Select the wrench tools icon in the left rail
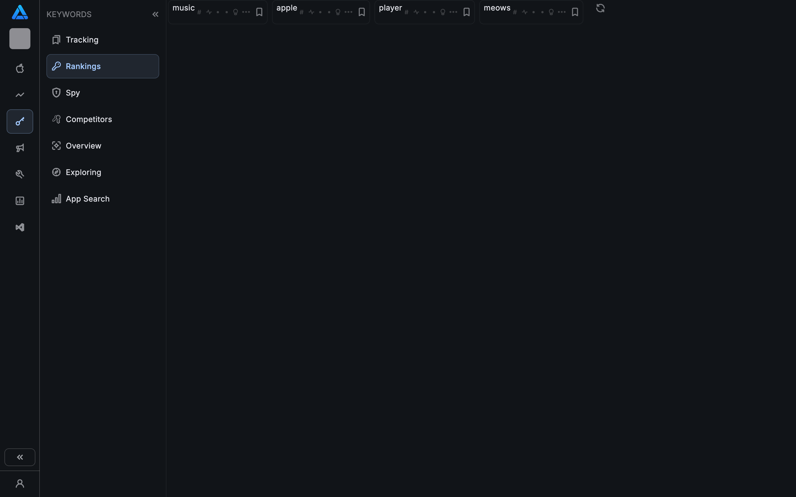The width and height of the screenshot is (796, 497). tap(20, 174)
